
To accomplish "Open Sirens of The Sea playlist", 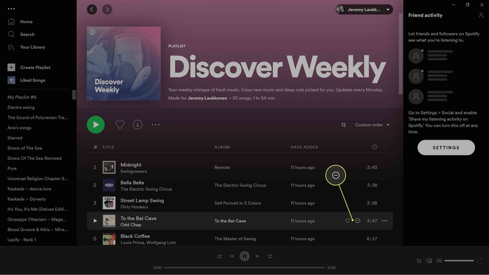I will tap(24, 148).
